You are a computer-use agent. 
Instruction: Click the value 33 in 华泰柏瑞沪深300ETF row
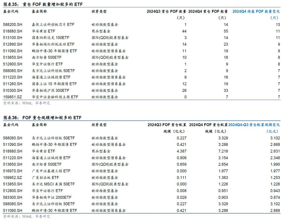(x=226, y=91)
